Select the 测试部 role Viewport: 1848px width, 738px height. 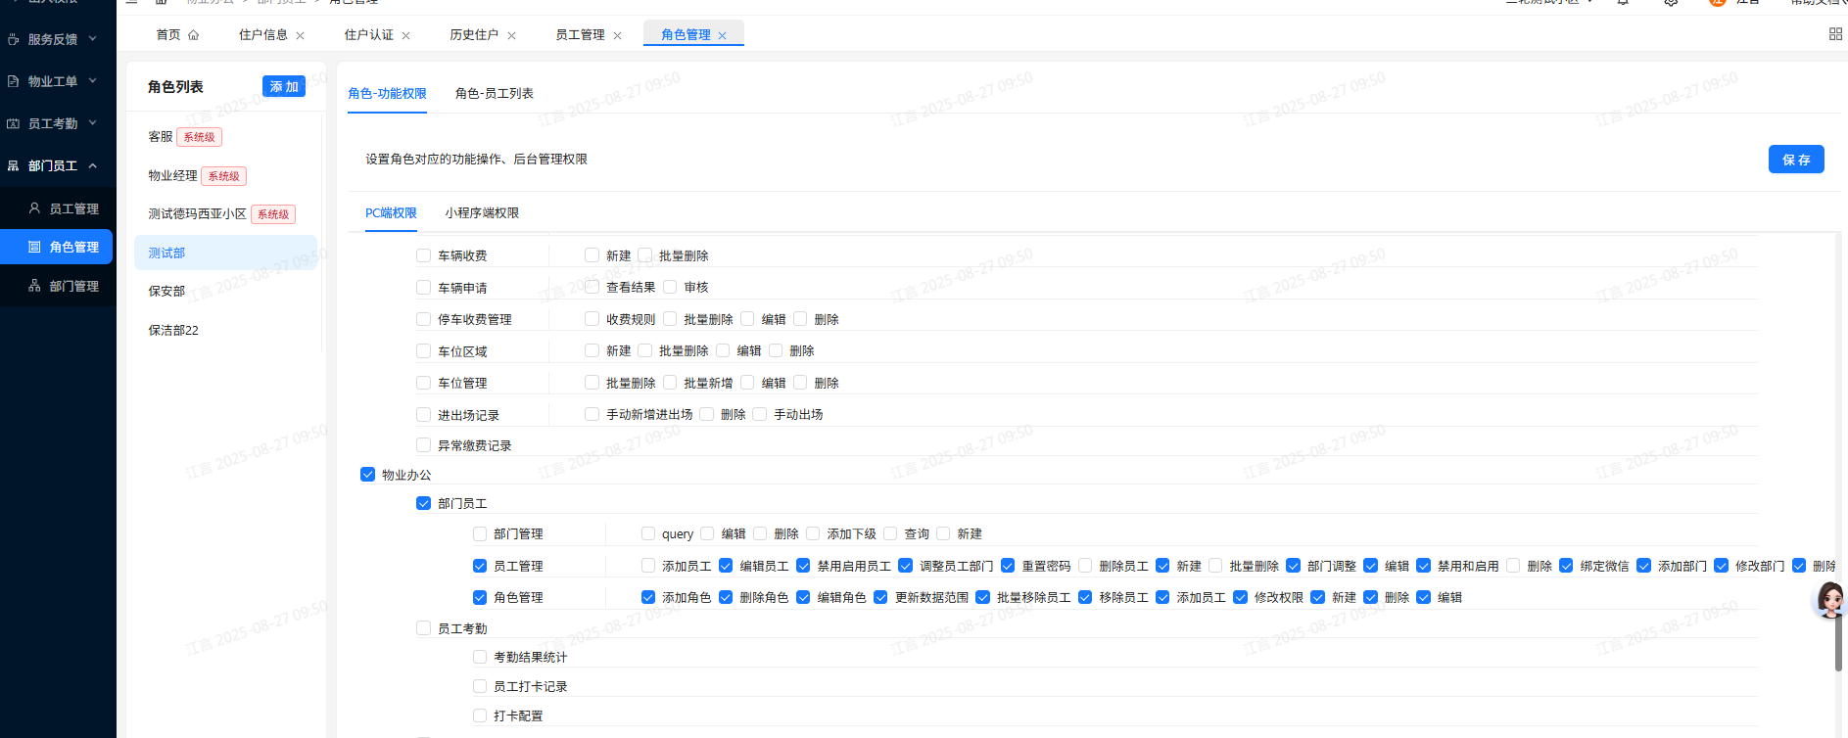pos(225,253)
